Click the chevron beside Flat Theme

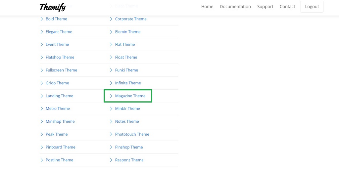pos(111,45)
